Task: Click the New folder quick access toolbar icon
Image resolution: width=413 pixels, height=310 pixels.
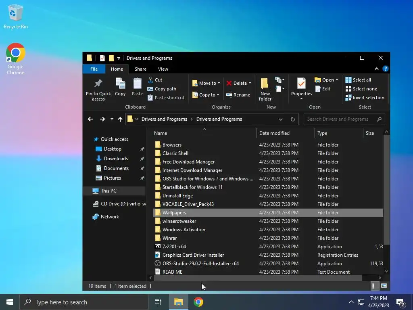Action: coord(111,58)
